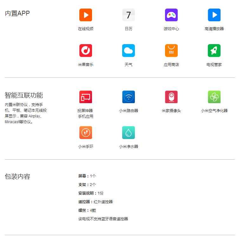Click the 小米空气净化器 label
This screenshot has width=238, height=239.
point(214,111)
